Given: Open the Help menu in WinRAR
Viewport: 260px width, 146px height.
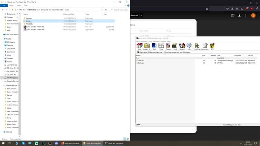Looking at the screenshot, I should coord(169,41).
